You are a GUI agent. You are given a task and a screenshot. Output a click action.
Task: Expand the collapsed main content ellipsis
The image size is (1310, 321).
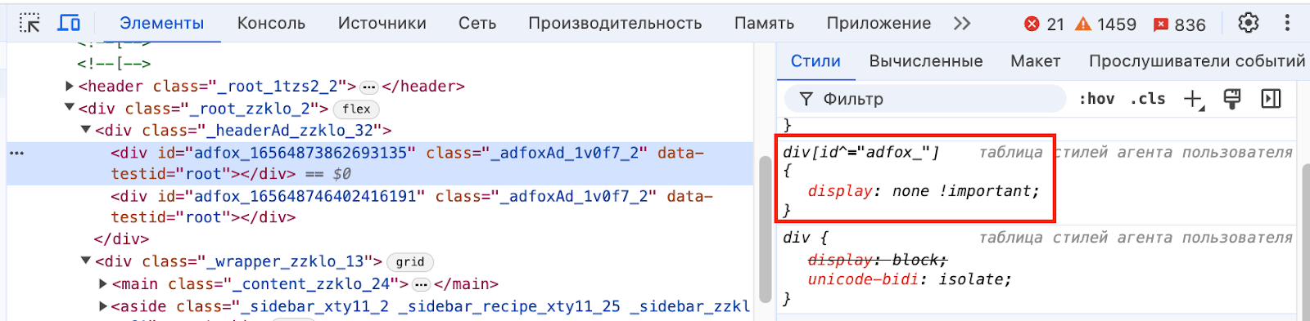click(x=421, y=284)
